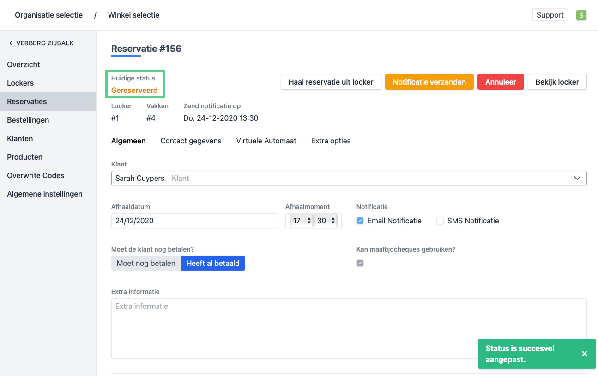
Task: Click the green S user avatar icon
Action: click(581, 15)
